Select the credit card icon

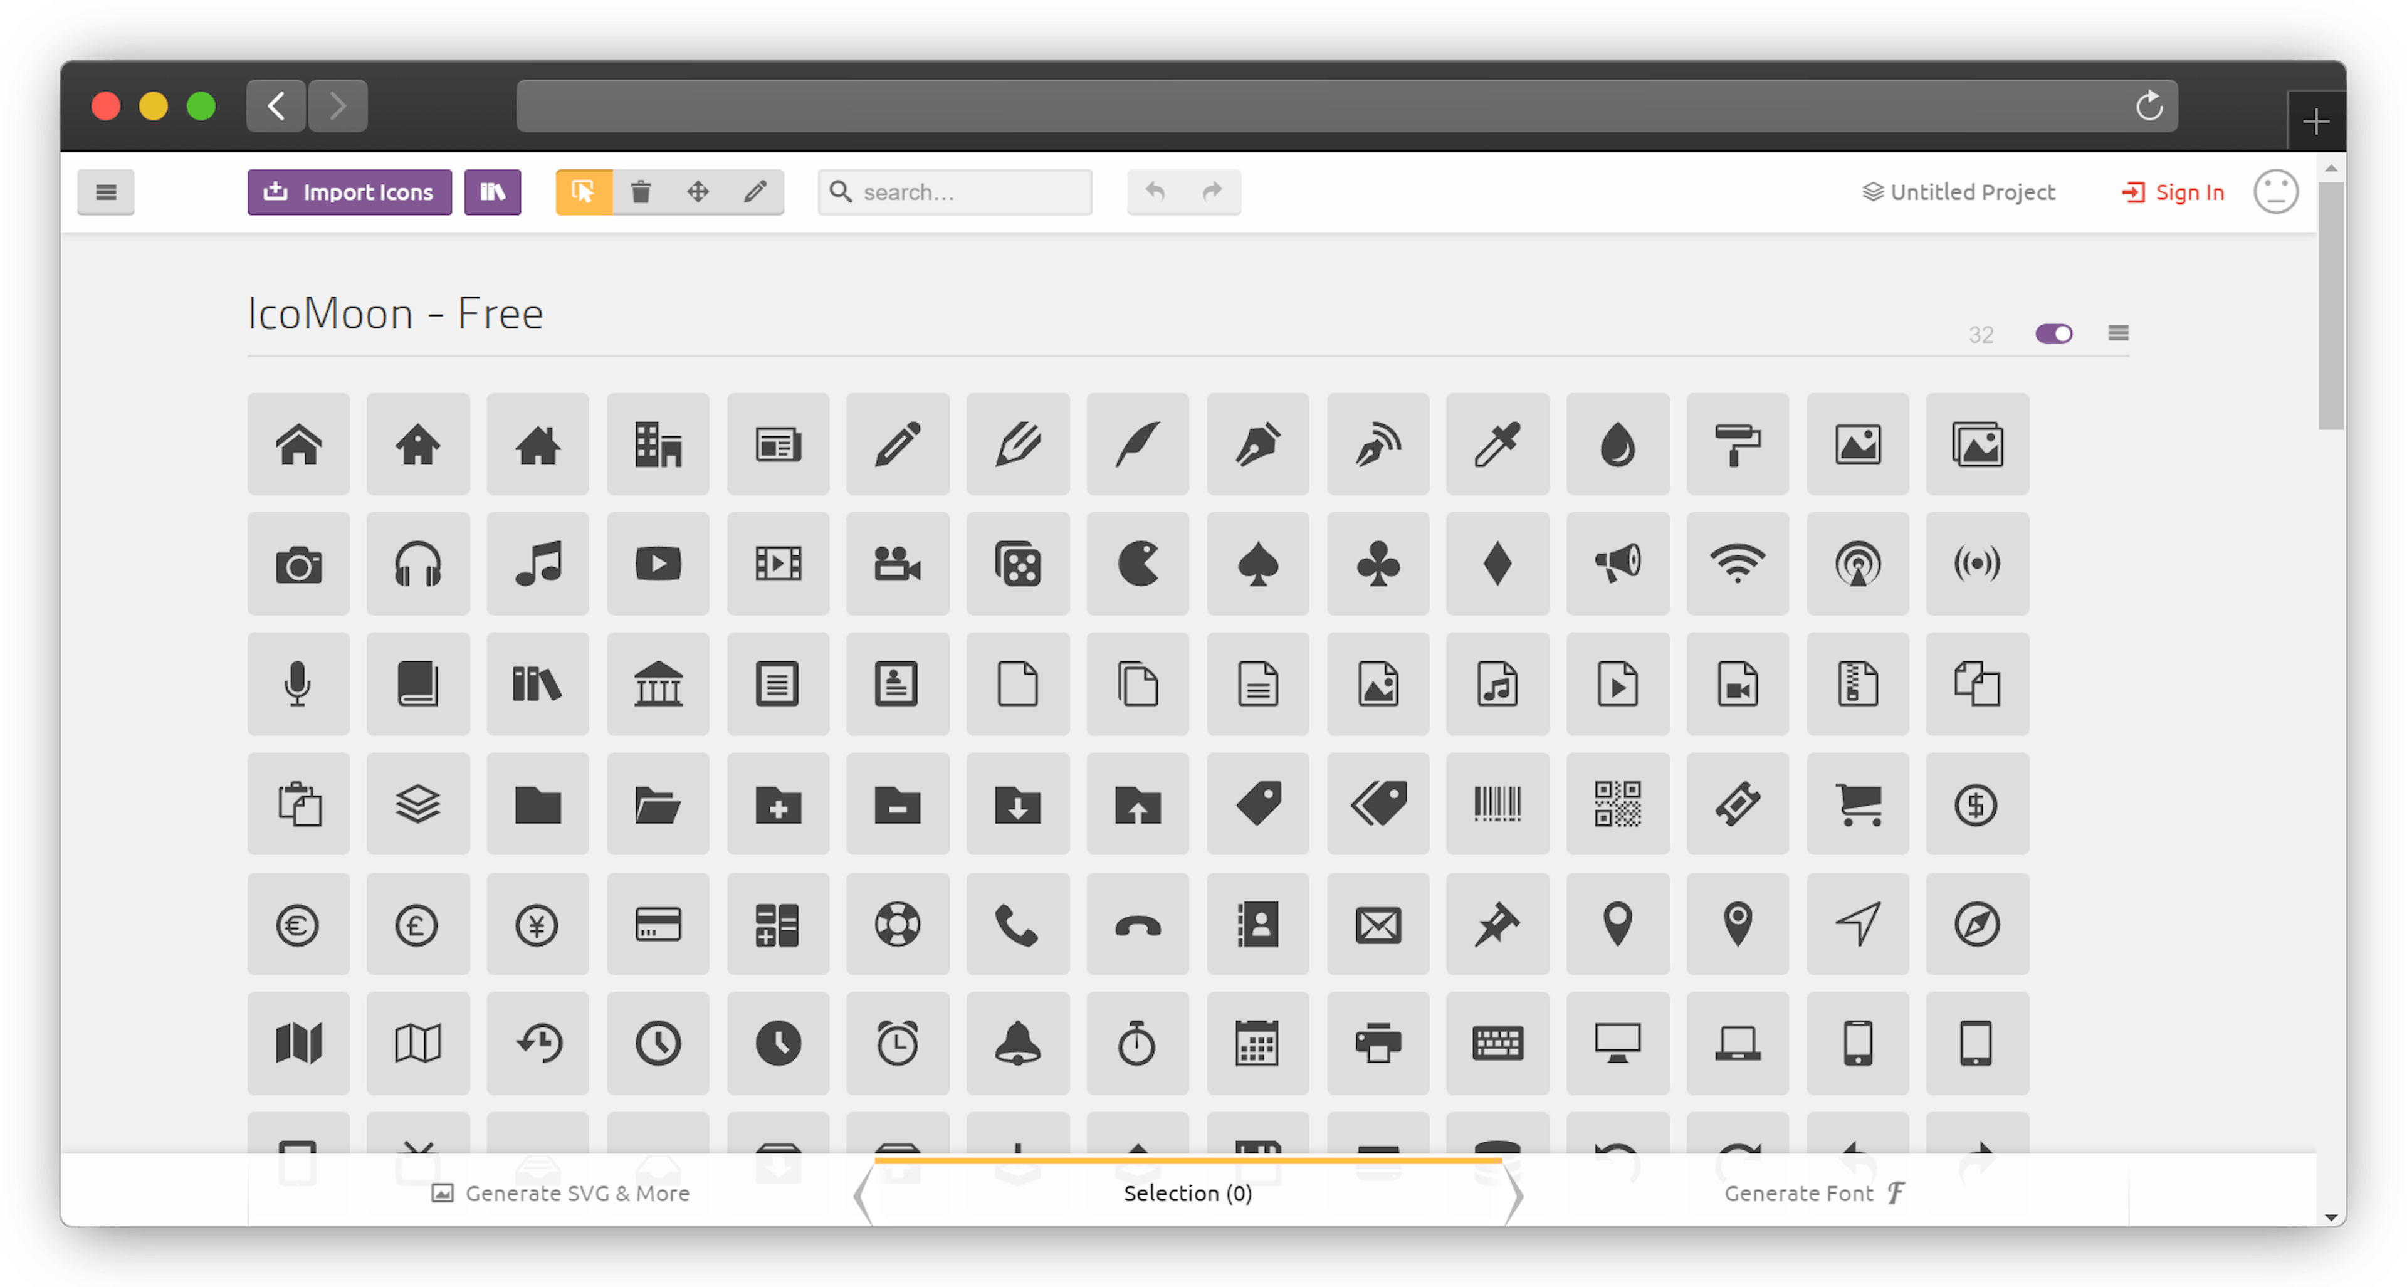658,925
